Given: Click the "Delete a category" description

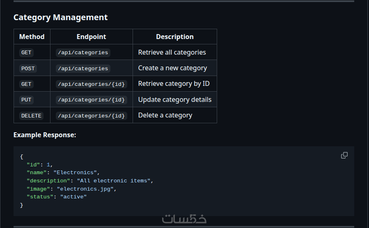Looking at the screenshot, I should (165, 115).
